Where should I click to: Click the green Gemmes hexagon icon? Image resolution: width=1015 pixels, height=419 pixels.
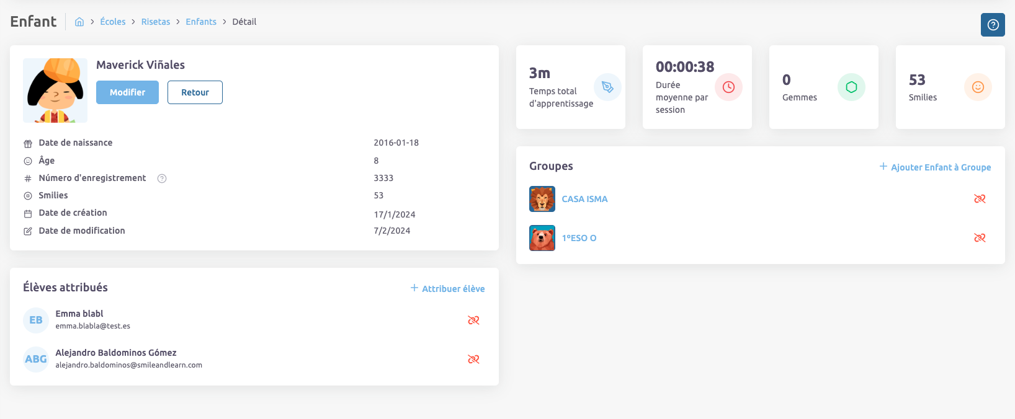click(x=851, y=87)
